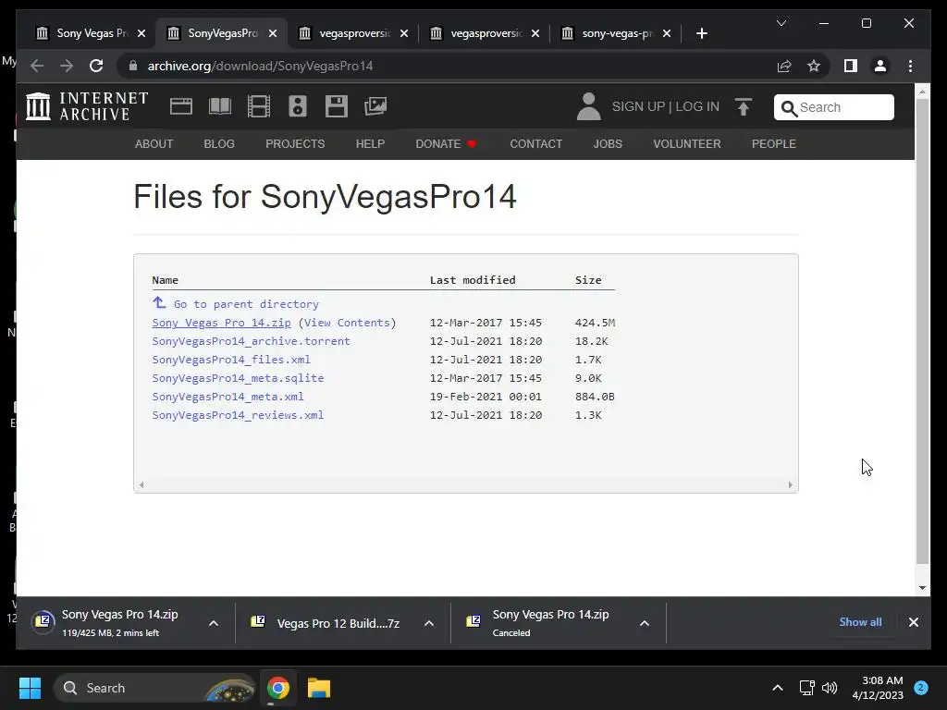Viewport: 947px width, 710px height.
Task: Open Chrome from the taskbar
Action: click(x=277, y=688)
